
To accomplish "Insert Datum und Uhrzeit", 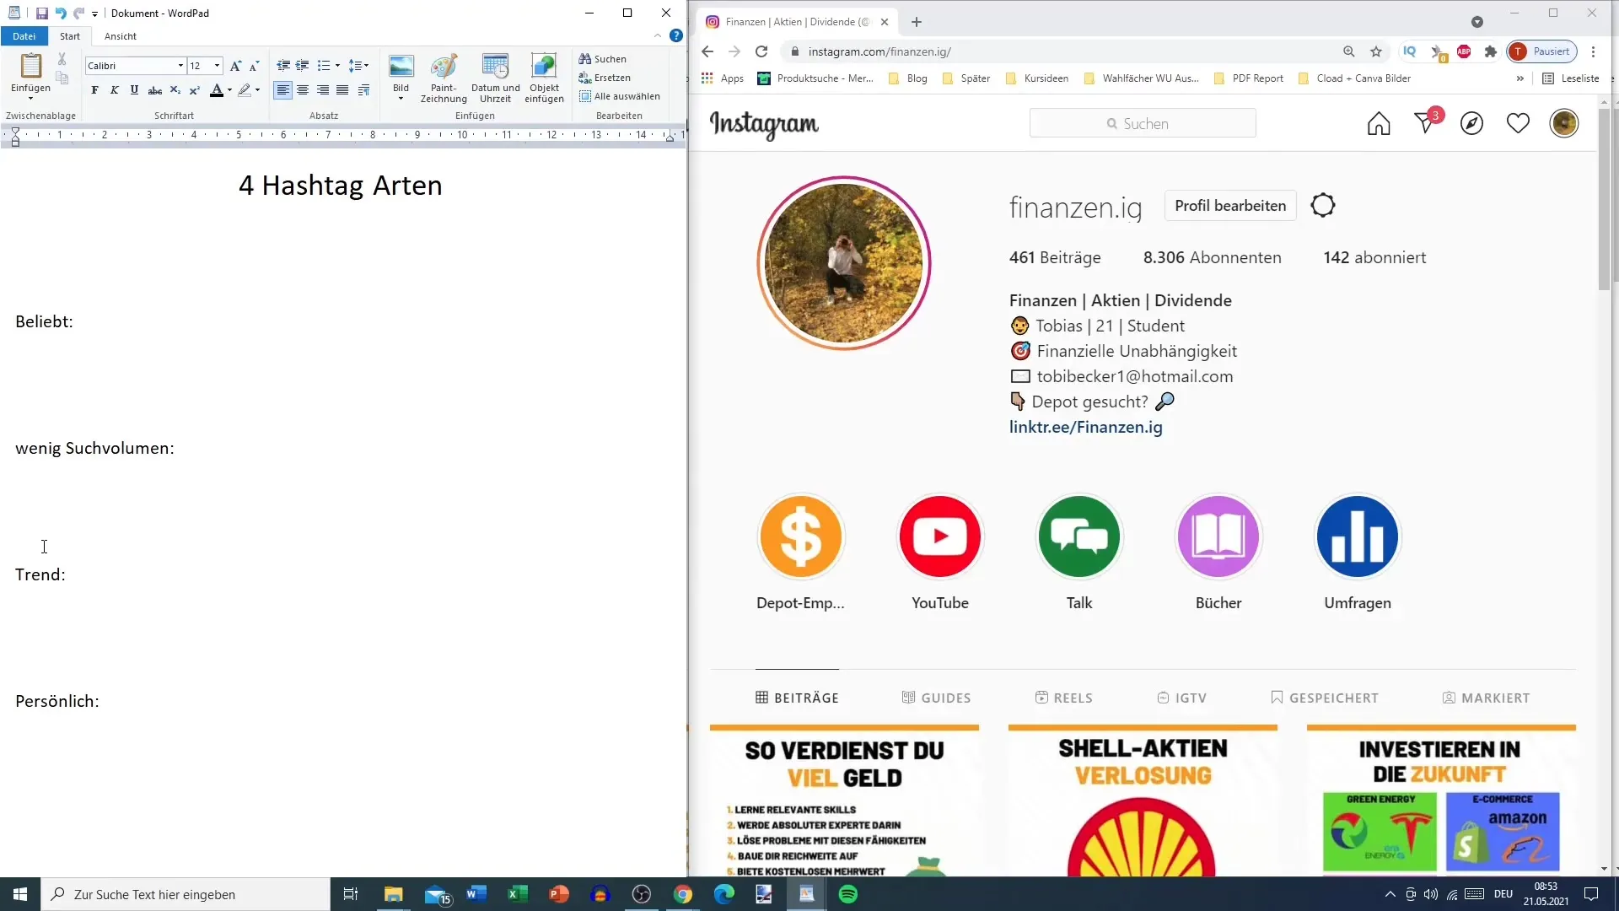I will coord(496,78).
